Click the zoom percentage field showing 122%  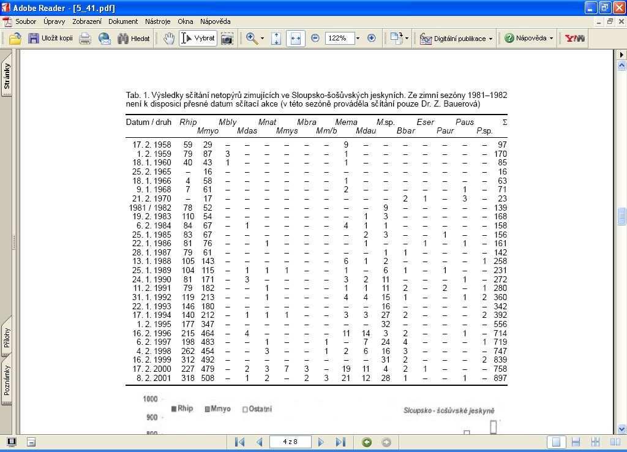339,39
